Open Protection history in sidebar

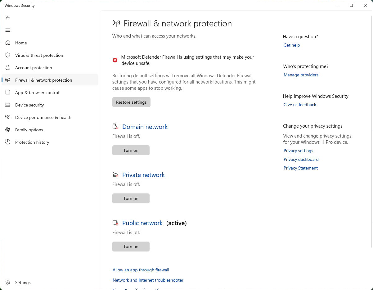click(32, 142)
